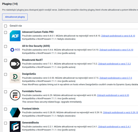Select the All-In-One Security checkbox
Viewport: 138px width, 132px height.
(x=6, y=46)
